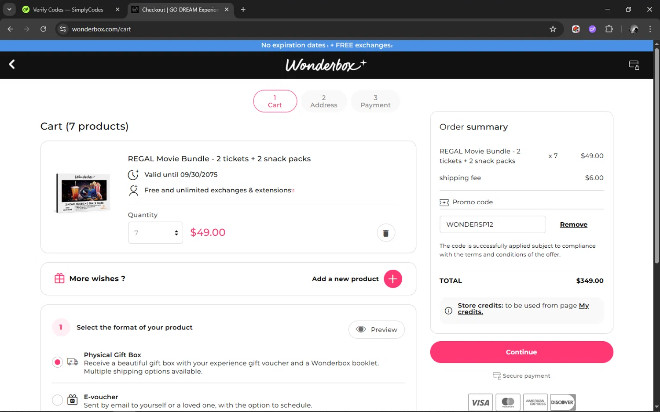Image resolution: width=660 pixels, height=412 pixels.
Task: Open the Chrome three-dot menu
Action: 650,29
